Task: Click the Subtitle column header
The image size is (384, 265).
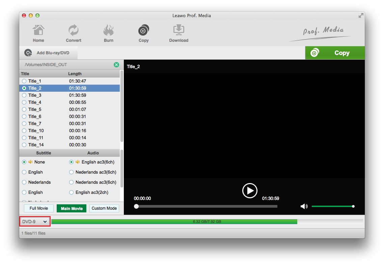Action: (44, 153)
